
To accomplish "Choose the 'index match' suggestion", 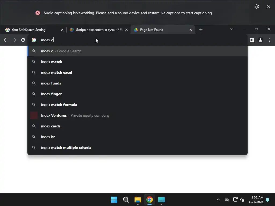I will point(137,62).
